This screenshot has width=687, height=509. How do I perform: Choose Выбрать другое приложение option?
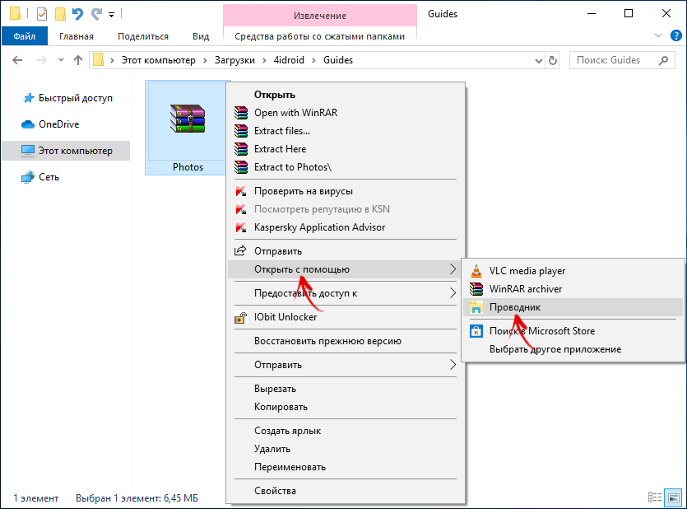[555, 349]
